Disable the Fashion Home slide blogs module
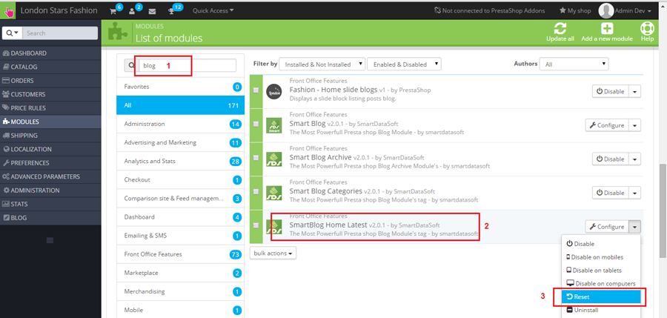The width and height of the screenshot is (667, 318). 611,91
